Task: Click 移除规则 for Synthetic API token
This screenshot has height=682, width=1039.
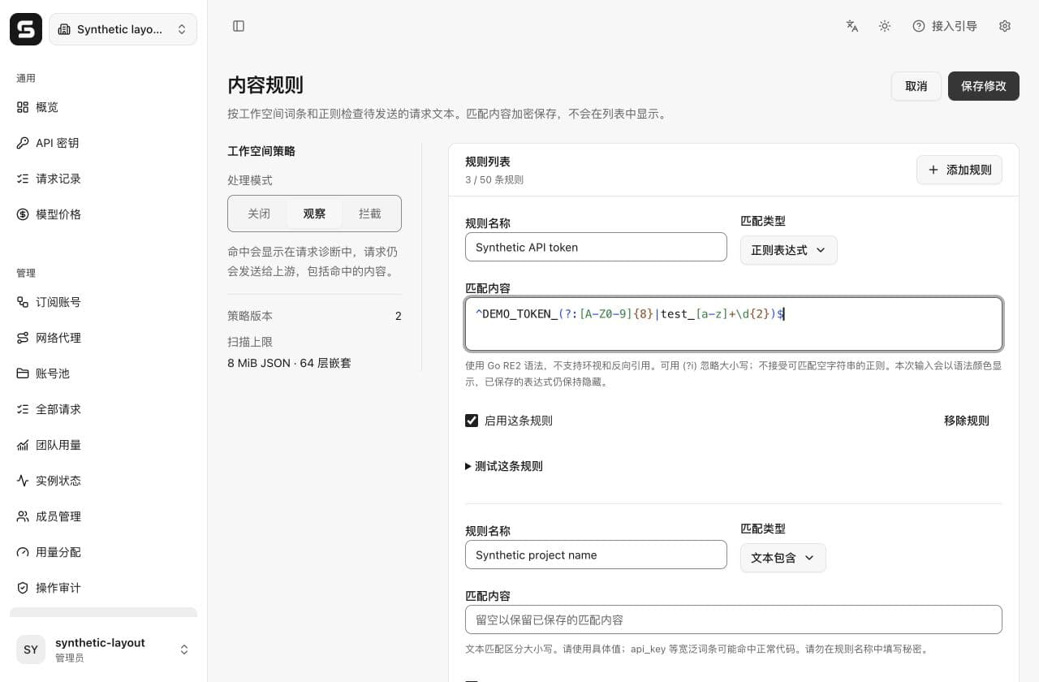Action: (x=967, y=421)
